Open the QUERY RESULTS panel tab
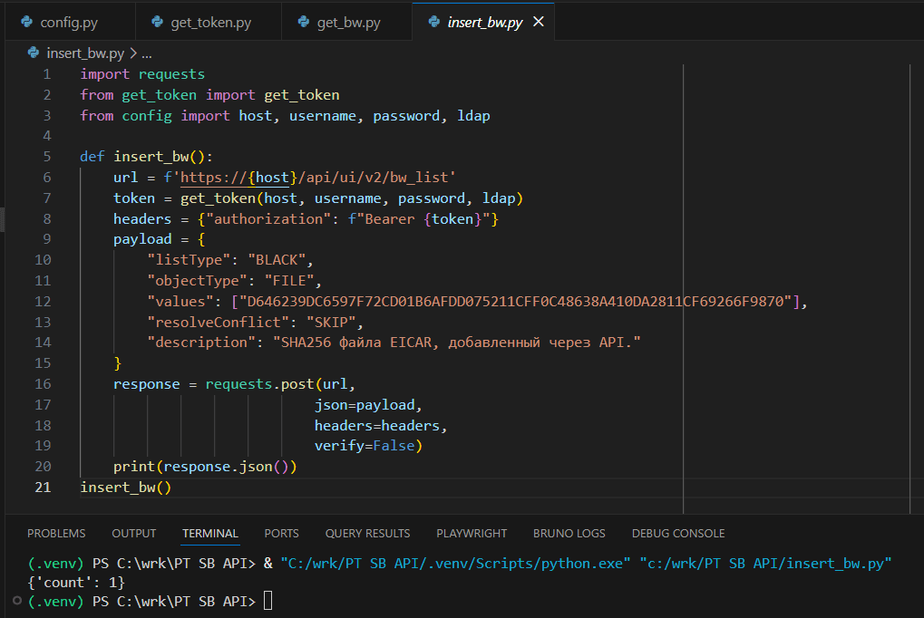 (x=367, y=533)
